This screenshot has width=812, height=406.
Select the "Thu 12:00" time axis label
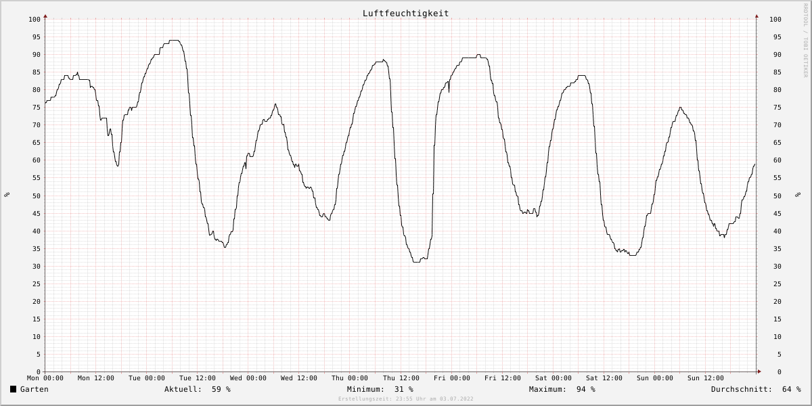click(x=401, y=378)
